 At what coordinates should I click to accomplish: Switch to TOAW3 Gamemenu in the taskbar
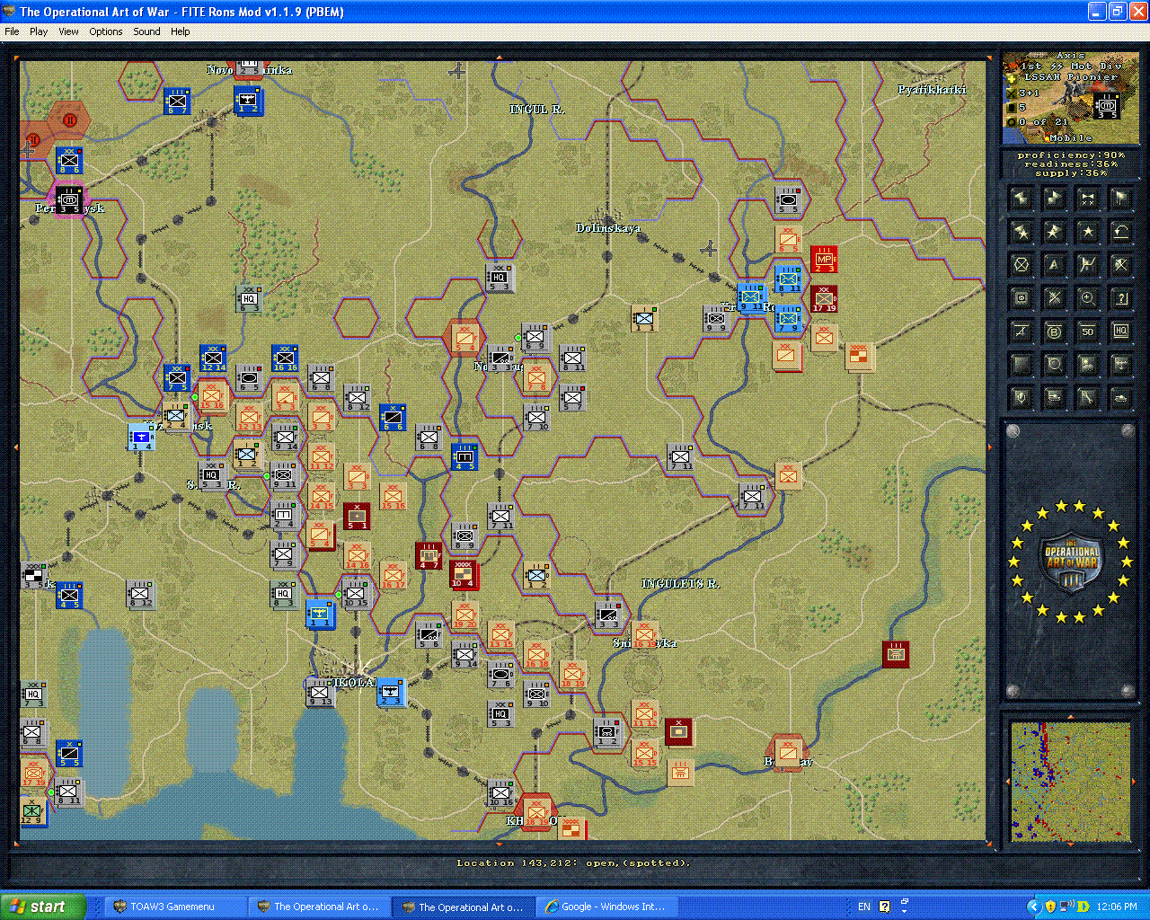coord(175,907)
